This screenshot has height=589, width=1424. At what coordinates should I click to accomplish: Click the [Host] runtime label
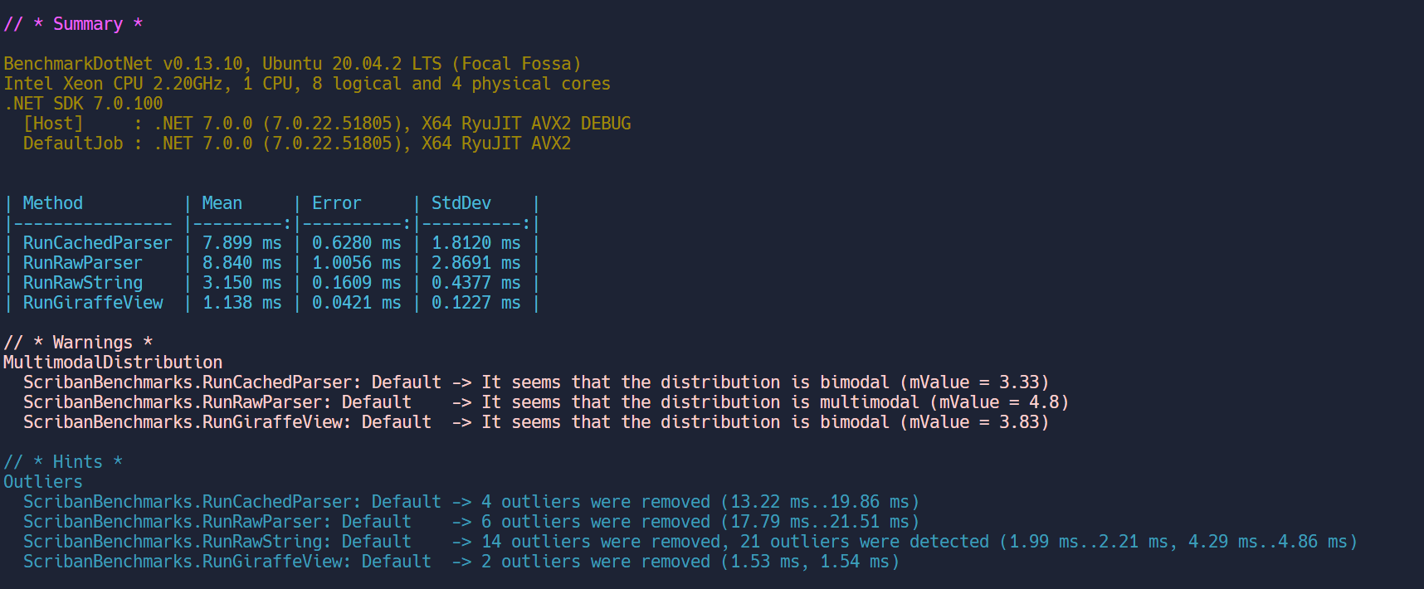tap(53, 124)
